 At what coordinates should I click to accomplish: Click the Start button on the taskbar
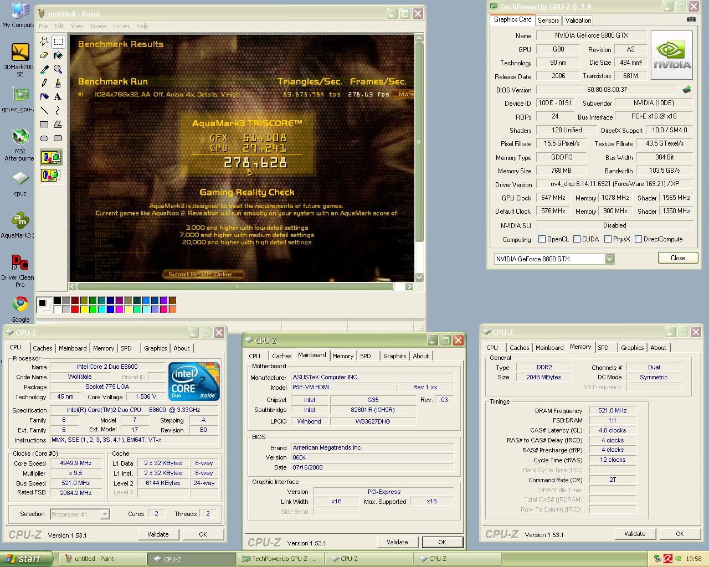coord(26,559)
